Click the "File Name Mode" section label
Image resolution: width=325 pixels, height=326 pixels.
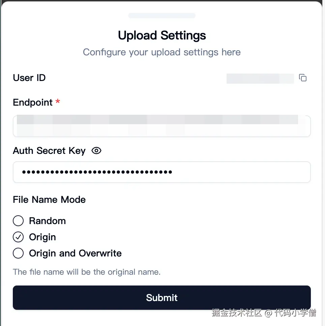pyautogui.click(x=49, y=200)
